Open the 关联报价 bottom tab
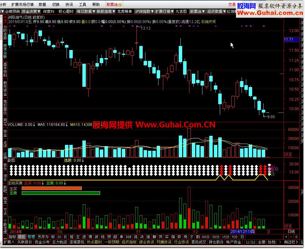 point(25,242)
